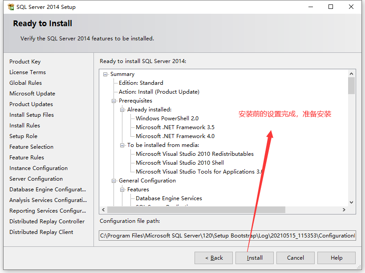
Task: Select the Product Key step
Action: coord(25,62)
